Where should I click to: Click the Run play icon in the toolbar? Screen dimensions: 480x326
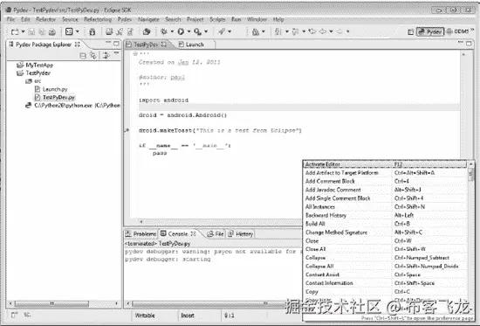181,31
